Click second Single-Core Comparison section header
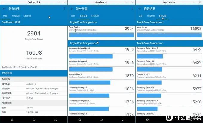The image size is (203, 123). [101, 43]
